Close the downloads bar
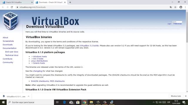This screenshot has height=105, width=188. [x=186, y=96]
